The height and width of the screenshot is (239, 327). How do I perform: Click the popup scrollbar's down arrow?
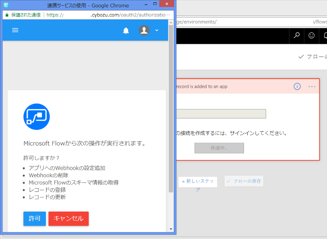pos(171,228)
